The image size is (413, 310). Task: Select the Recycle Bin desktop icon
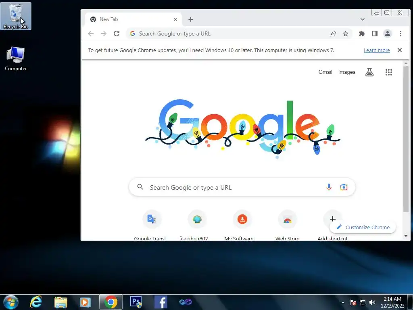pos(16,16)
